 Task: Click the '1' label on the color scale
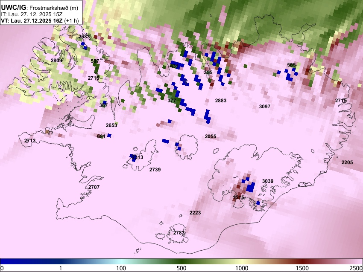(x=61, y=268)
